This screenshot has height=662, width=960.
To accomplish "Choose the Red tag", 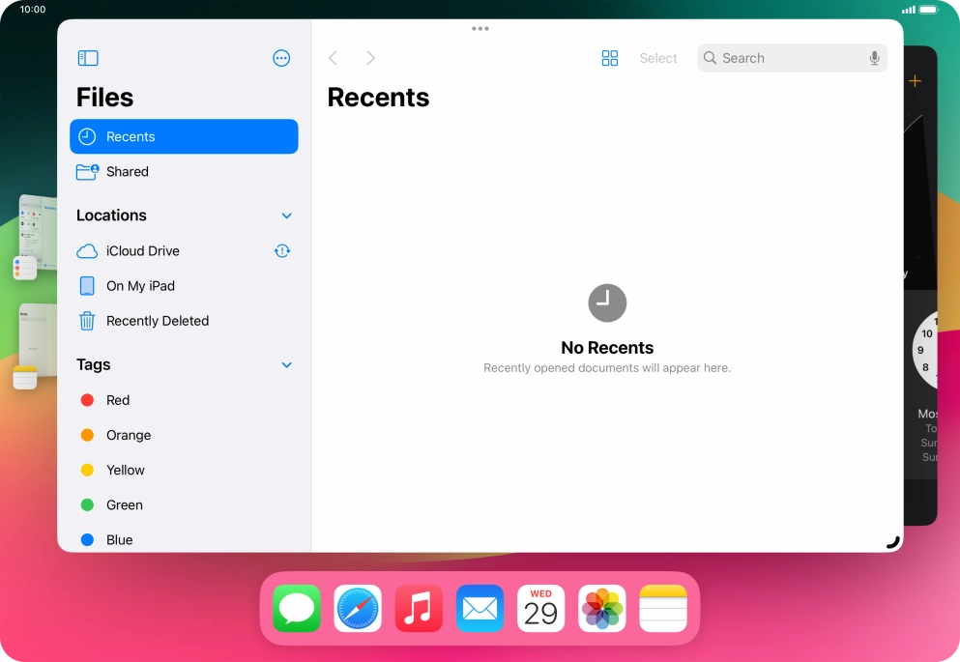I will (x=184, y=400).
